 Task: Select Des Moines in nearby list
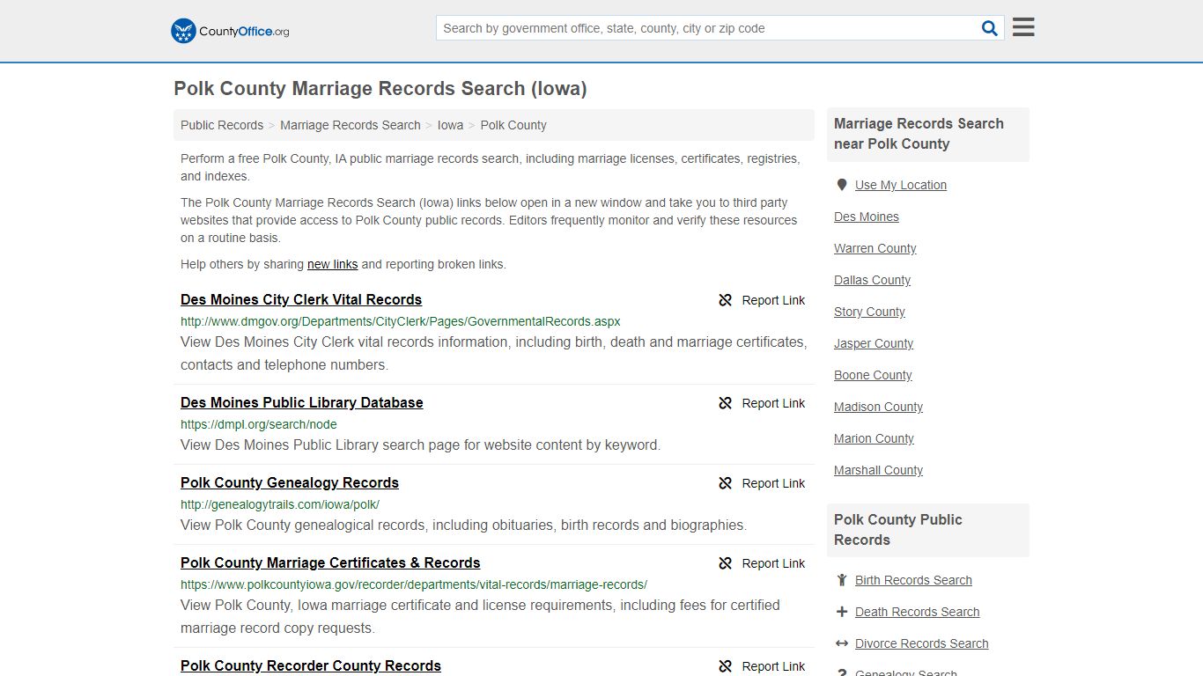(867, 217)
